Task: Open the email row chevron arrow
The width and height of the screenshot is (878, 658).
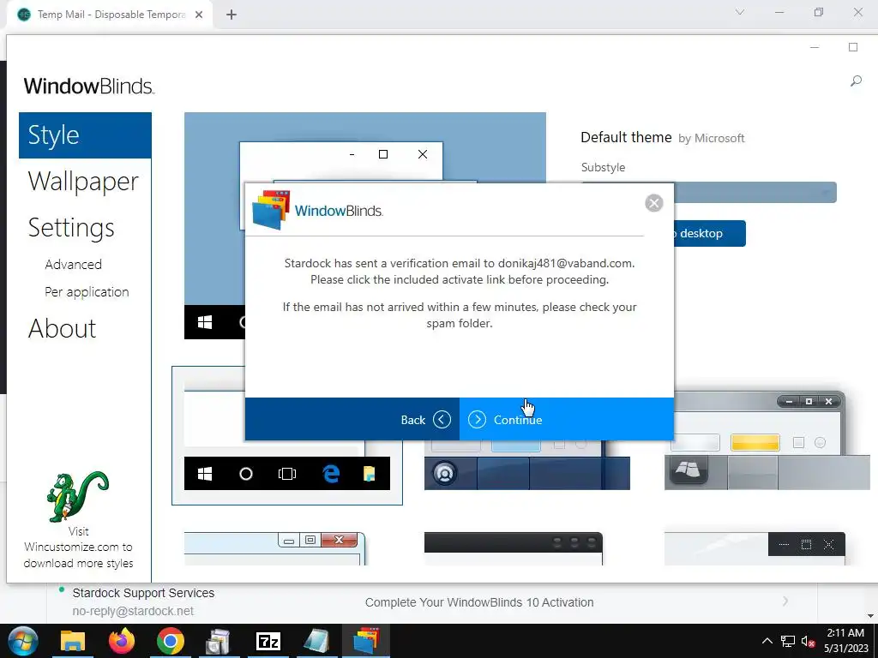Action: point(785,601)
